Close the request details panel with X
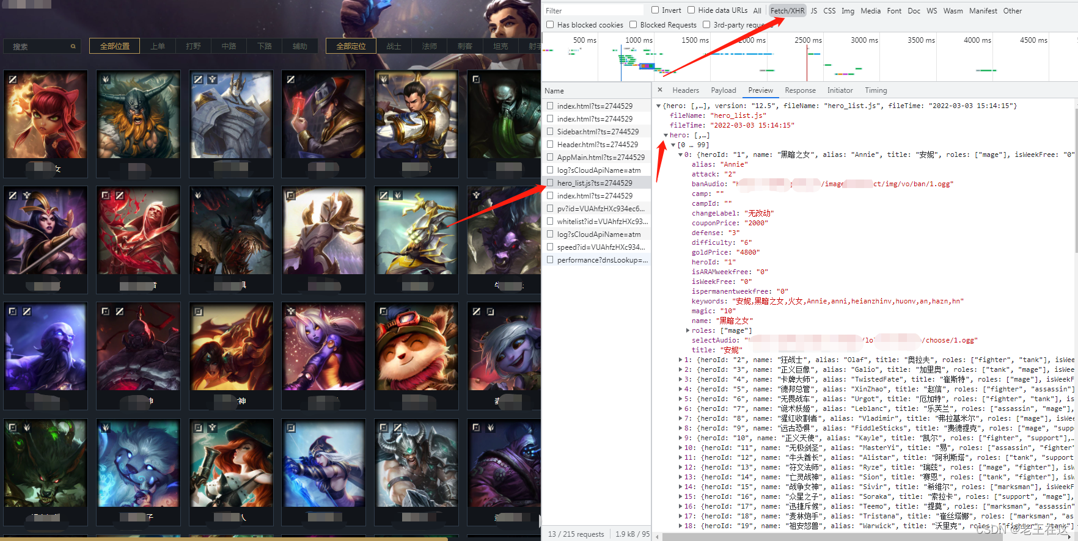The width and height of the screenshot is (1078, 541). (x=660, y=90)
